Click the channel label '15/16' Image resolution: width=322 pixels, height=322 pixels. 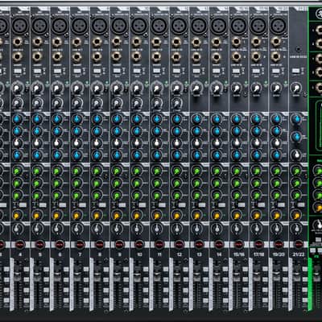tap(239, 254)
